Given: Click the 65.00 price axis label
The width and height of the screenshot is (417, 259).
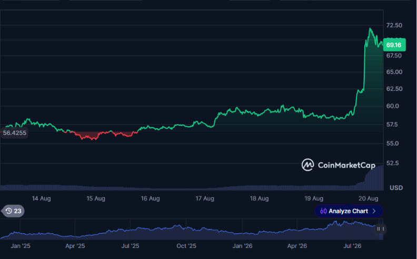Looking at the screenshot, I should click(394, 72).
